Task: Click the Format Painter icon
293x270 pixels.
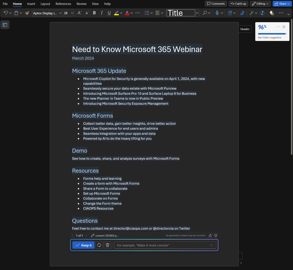Action: (x=27, y=13)
